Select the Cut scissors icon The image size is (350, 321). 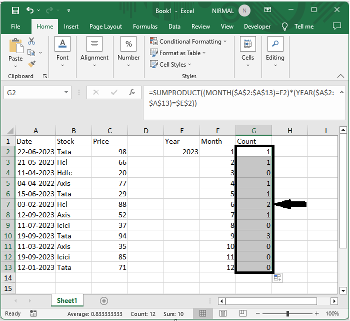pyautogui.click(x=31, y=42)
